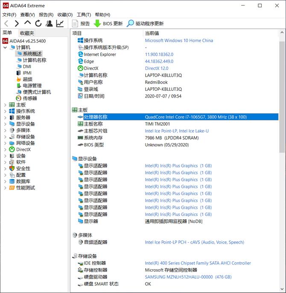
Task: Open the 11.900.18362.0 Internet Explorer version link
Action: (x=159, y=55)
